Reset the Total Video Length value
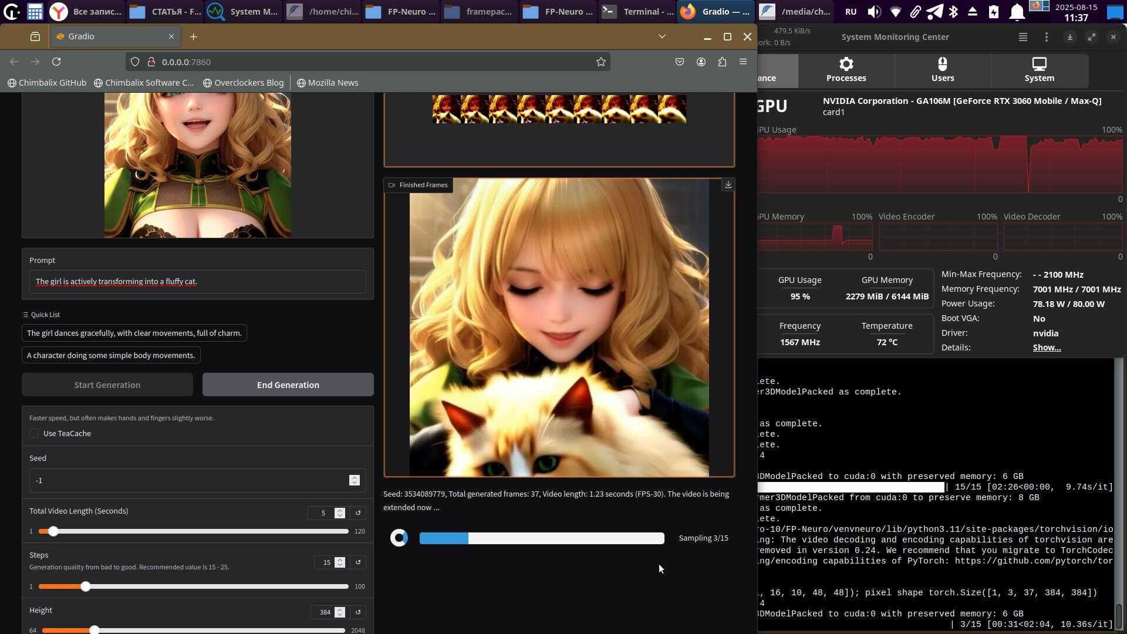Viewport: 1127px width, 634px height. [358, 513]
